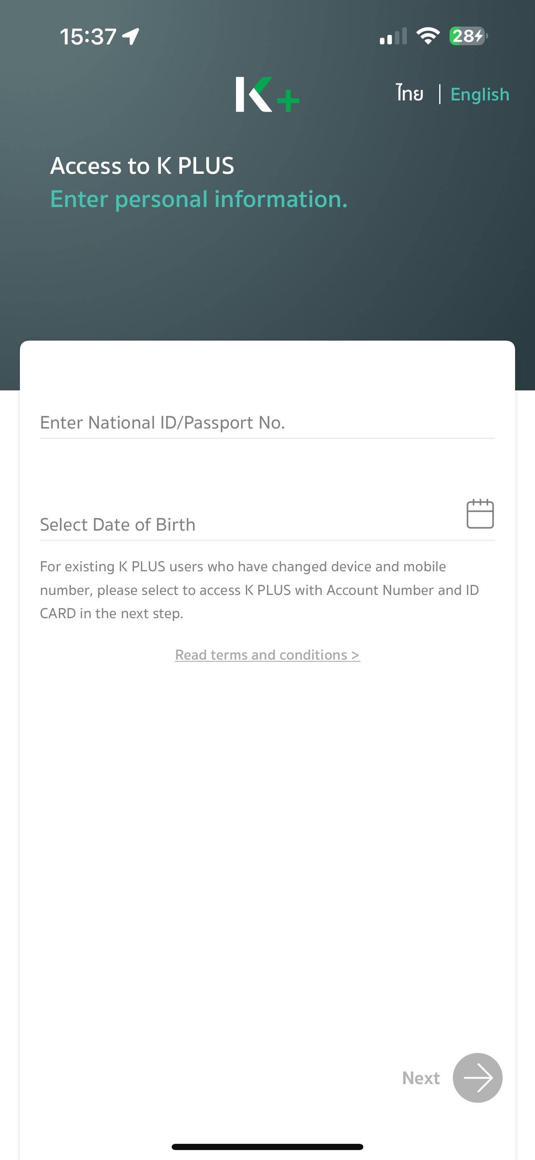
Task: Focus the National ID/Passport No. field
Action: coord(267,423)
